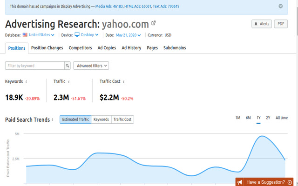Click the desktop monitor device icon

click(x=77, y=35)
